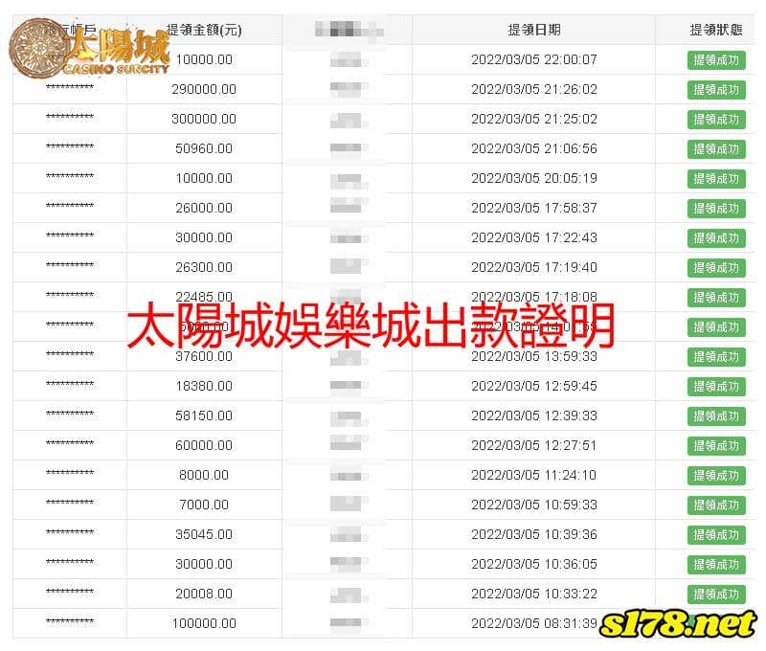Click date 2022/03/05 10:33:22

click(x=534, y=594)
